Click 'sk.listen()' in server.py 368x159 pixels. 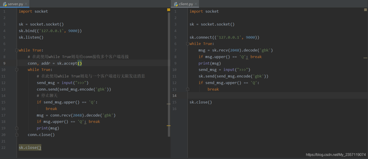(x=31, y=37)
